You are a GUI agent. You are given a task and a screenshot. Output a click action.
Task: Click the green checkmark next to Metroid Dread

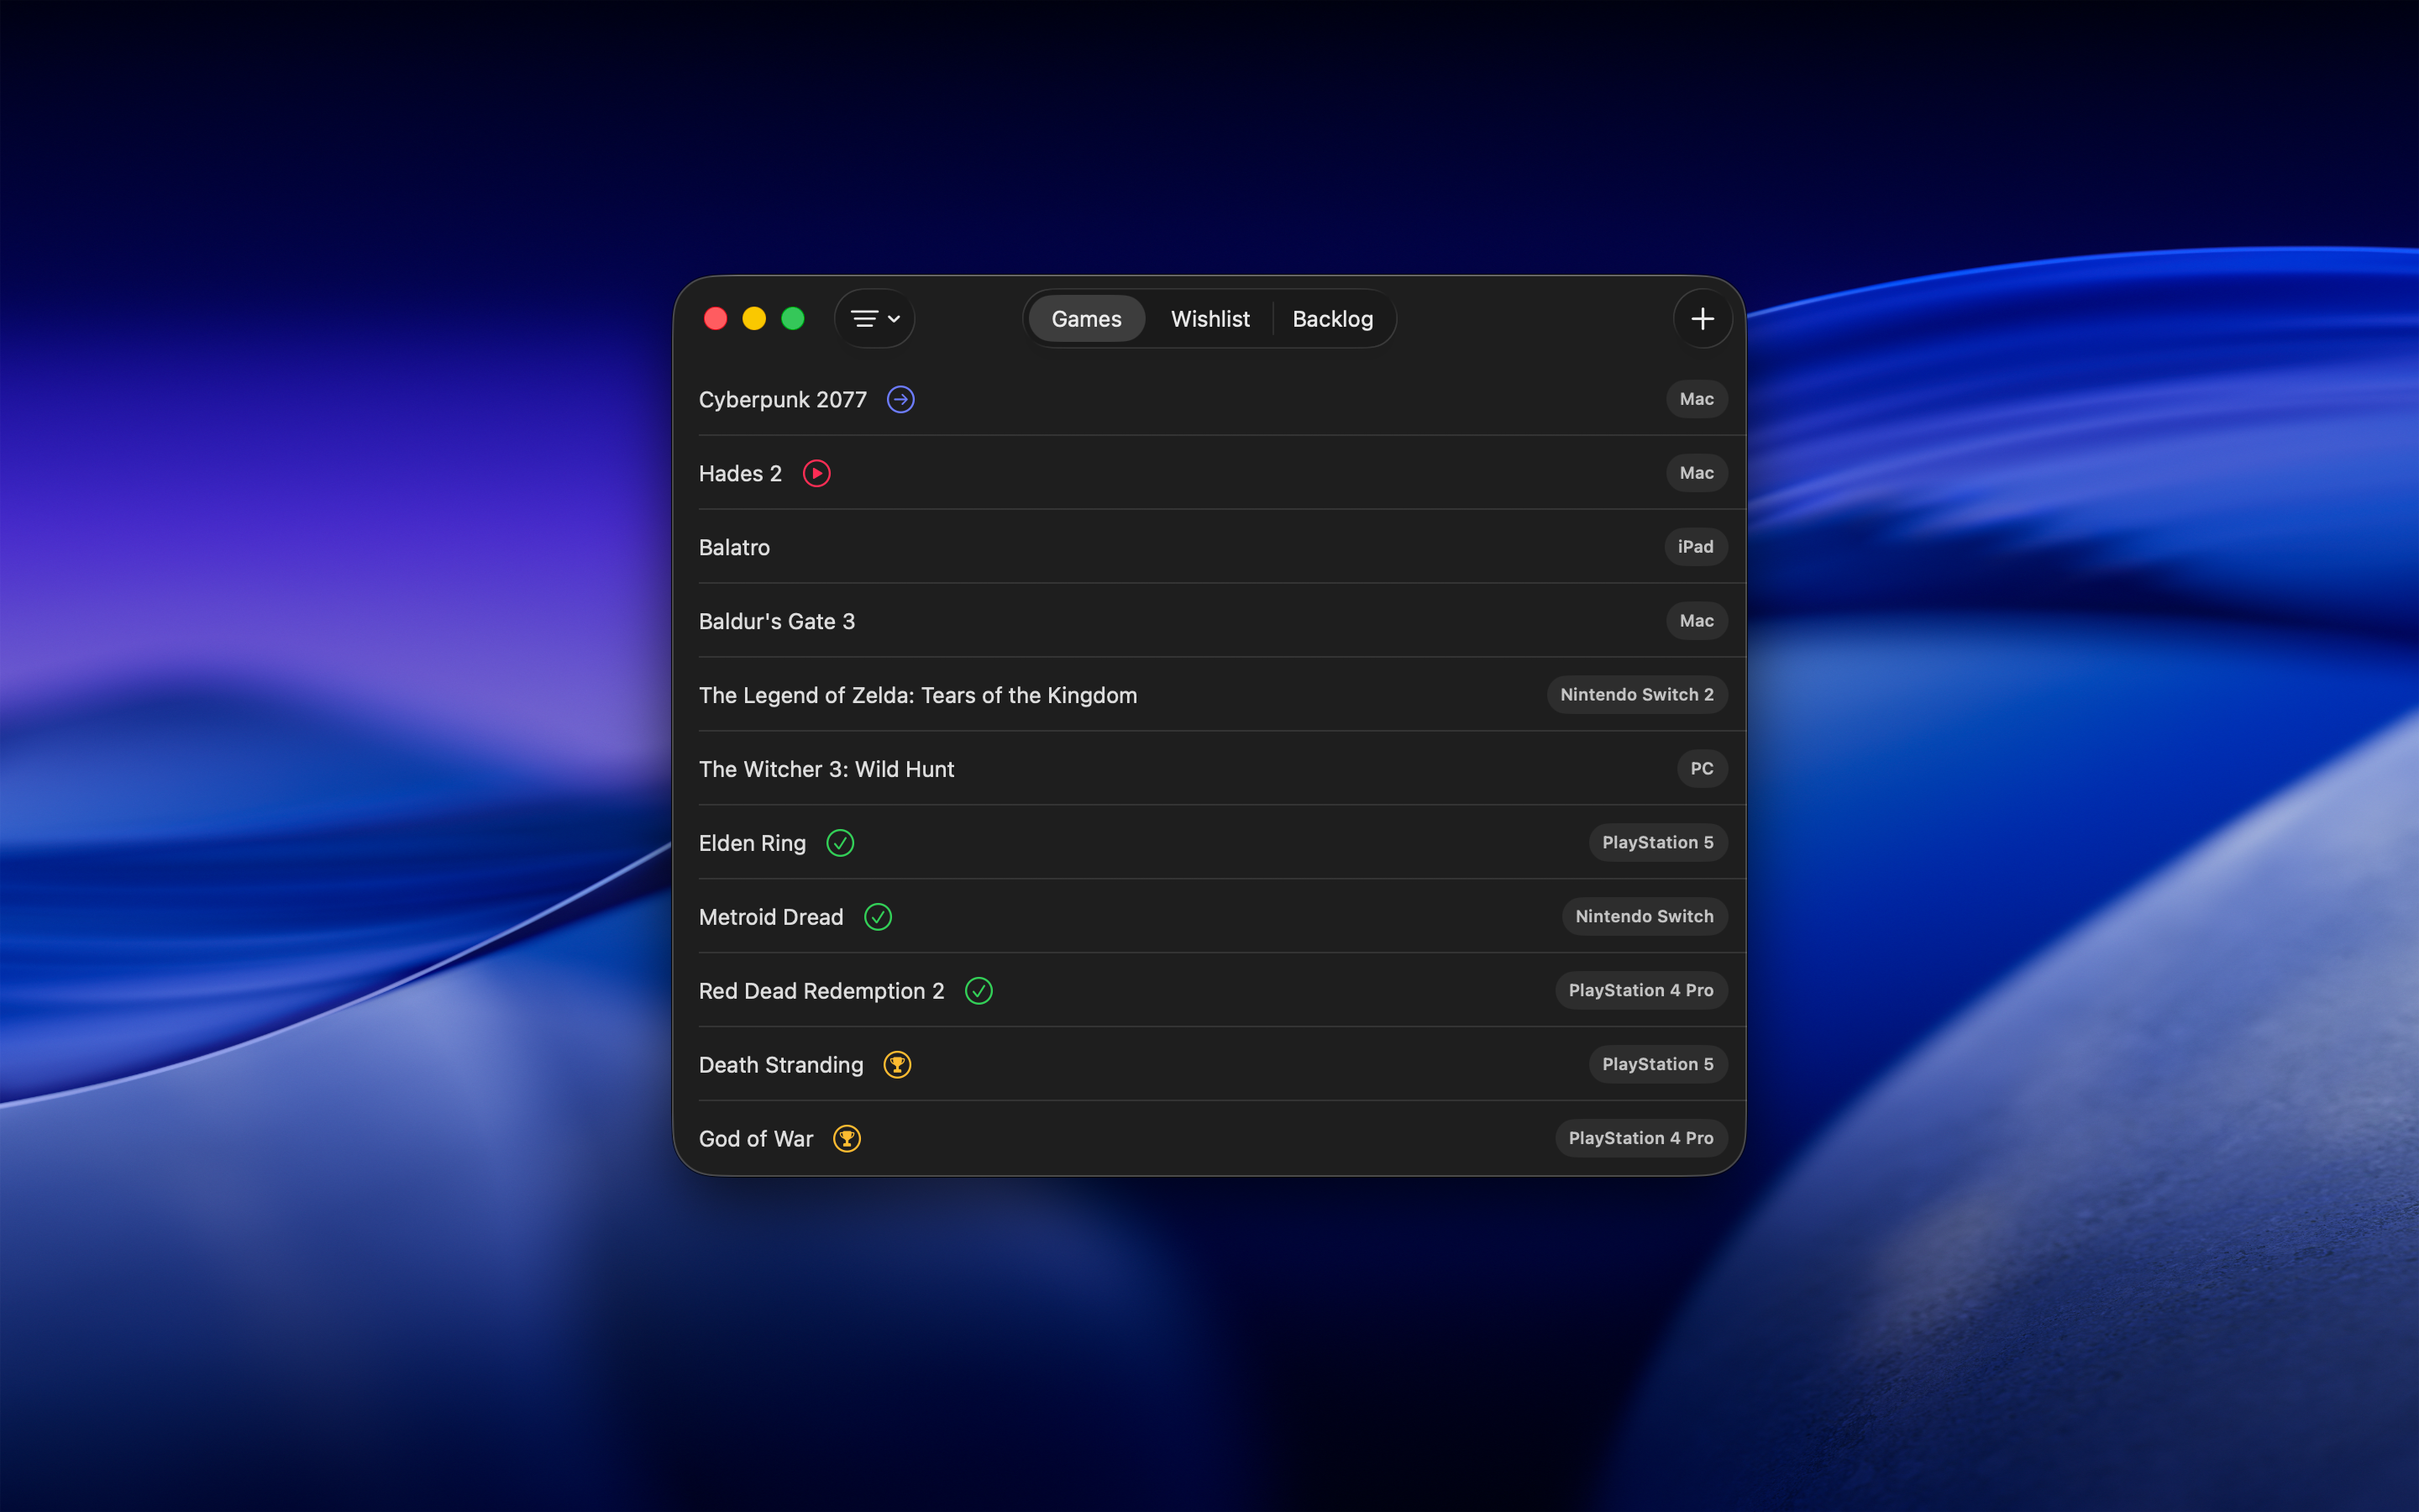(878, 917)
